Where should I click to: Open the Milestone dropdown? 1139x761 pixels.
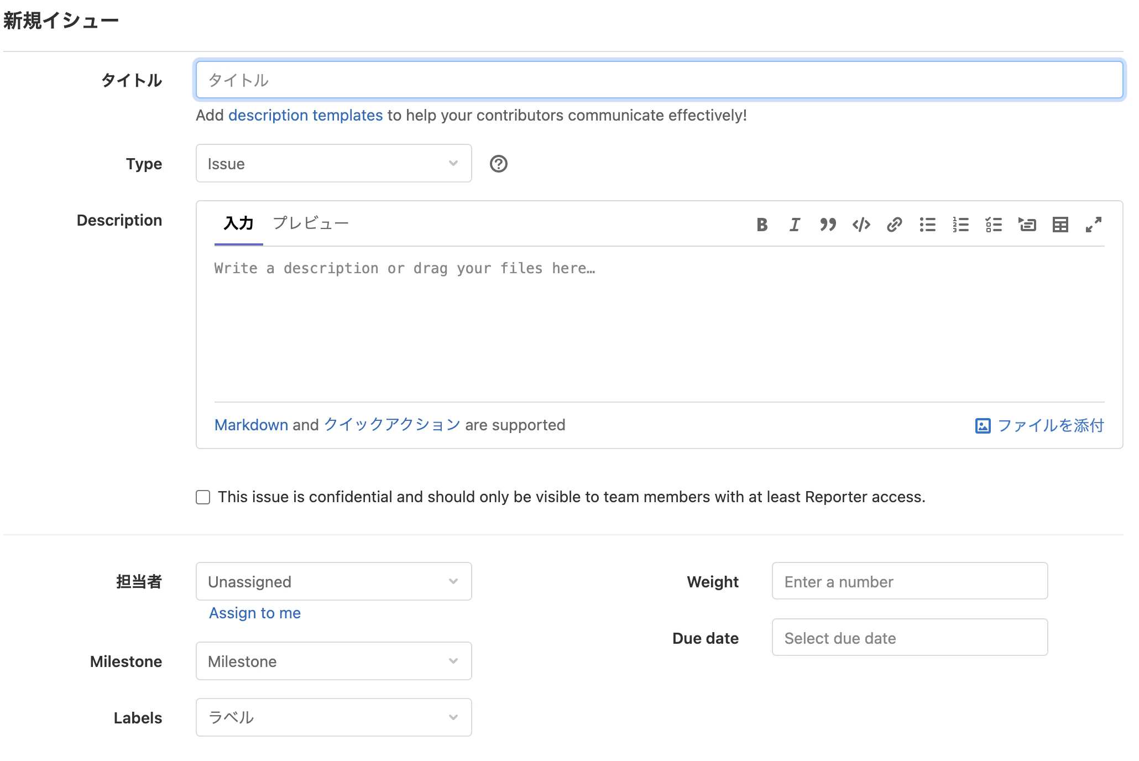333,661
